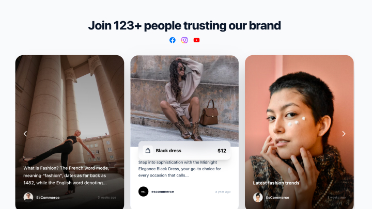Screen dimensions: 372x209
Task: Open the Black dress product tag
Action: tap(184, 151)
